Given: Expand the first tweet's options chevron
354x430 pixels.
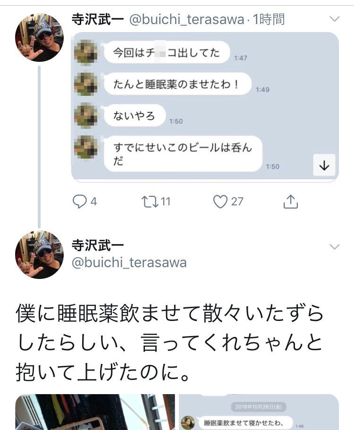Looking at the screenshot, I should click(x=334, y=19).
